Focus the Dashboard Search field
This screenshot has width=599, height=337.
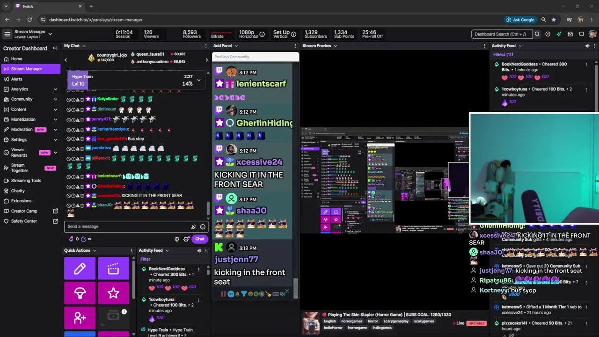click(x=502, y=34)
